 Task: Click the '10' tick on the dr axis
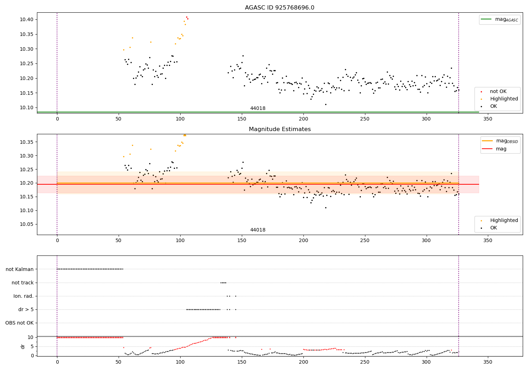point(31,338)
